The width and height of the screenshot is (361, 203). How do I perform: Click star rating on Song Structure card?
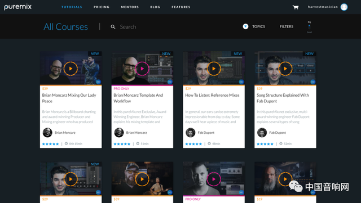265,144
